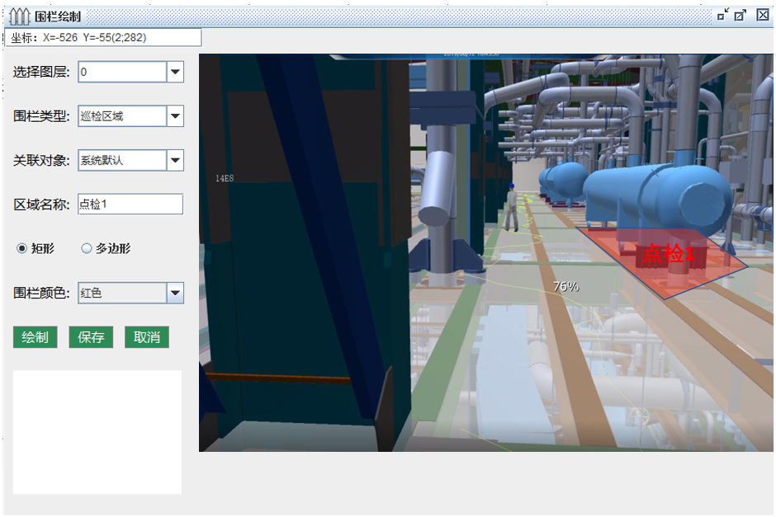Click the 坐标 coordinate display field

pyautogui.click(x=103, y=37)
